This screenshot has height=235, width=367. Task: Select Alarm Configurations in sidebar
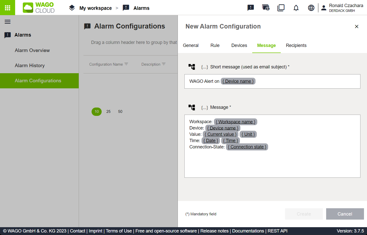(x=39, y=81)
